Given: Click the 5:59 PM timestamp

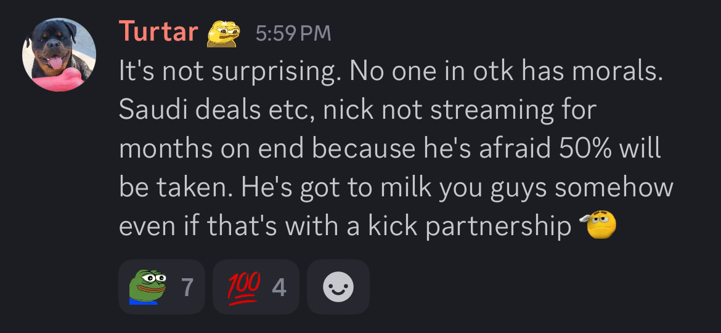Looking at the screenshot, I should (293, 33).
